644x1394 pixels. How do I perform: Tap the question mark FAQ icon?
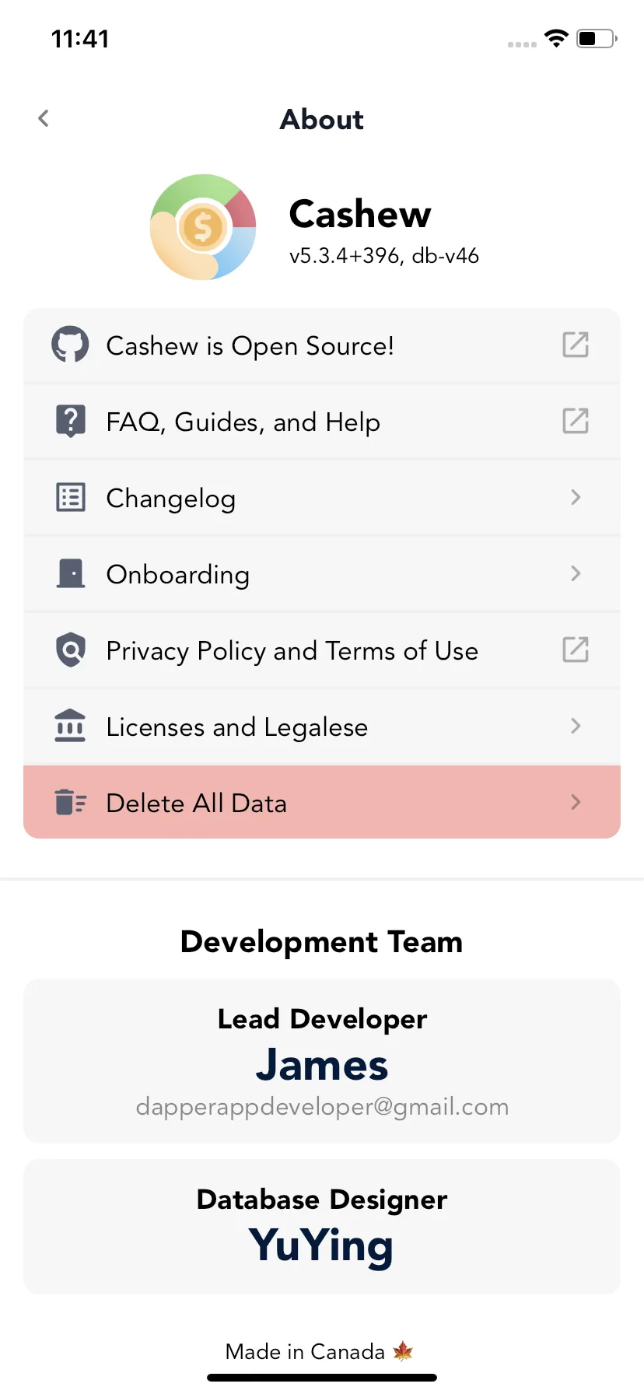(x=71, y=421)
